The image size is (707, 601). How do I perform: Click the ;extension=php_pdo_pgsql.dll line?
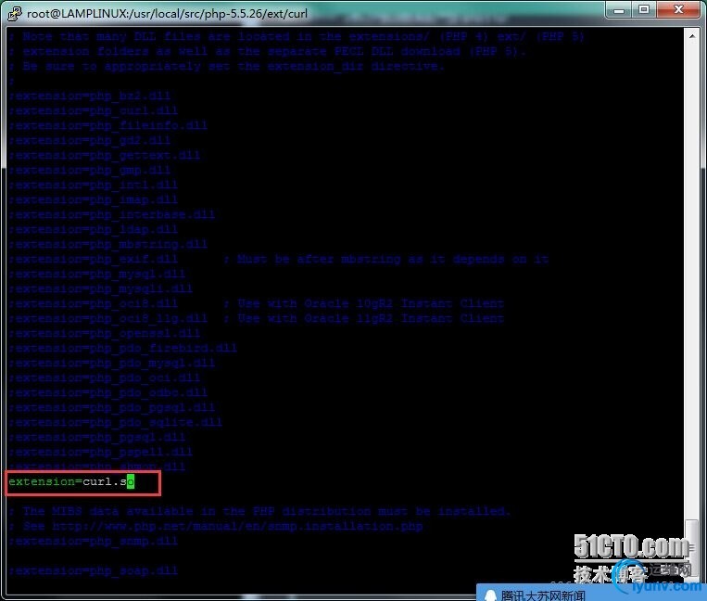click(111, 407)
